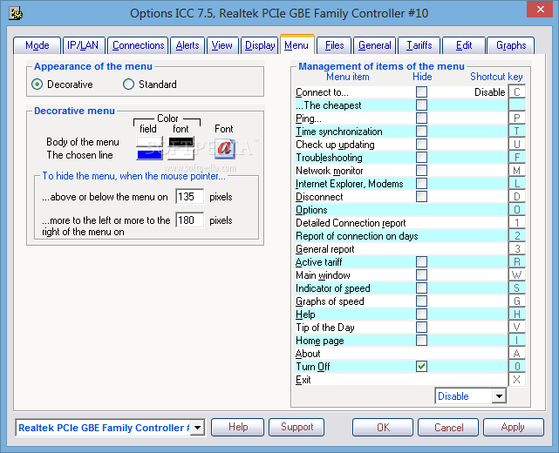Toggle Hide checkbox for Network monitor

pos(421,171)
